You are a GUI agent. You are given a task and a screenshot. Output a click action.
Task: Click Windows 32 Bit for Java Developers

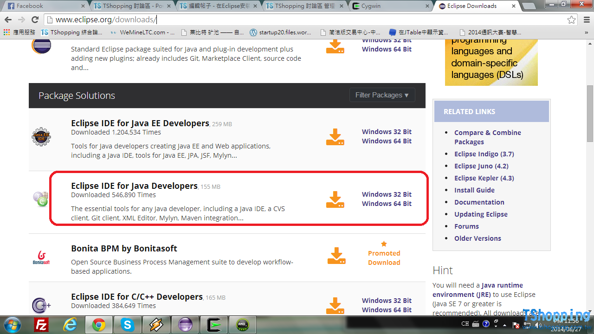[387, 194]
